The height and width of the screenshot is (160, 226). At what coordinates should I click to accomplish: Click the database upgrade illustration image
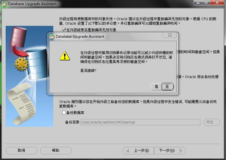(x=29, y=76)
